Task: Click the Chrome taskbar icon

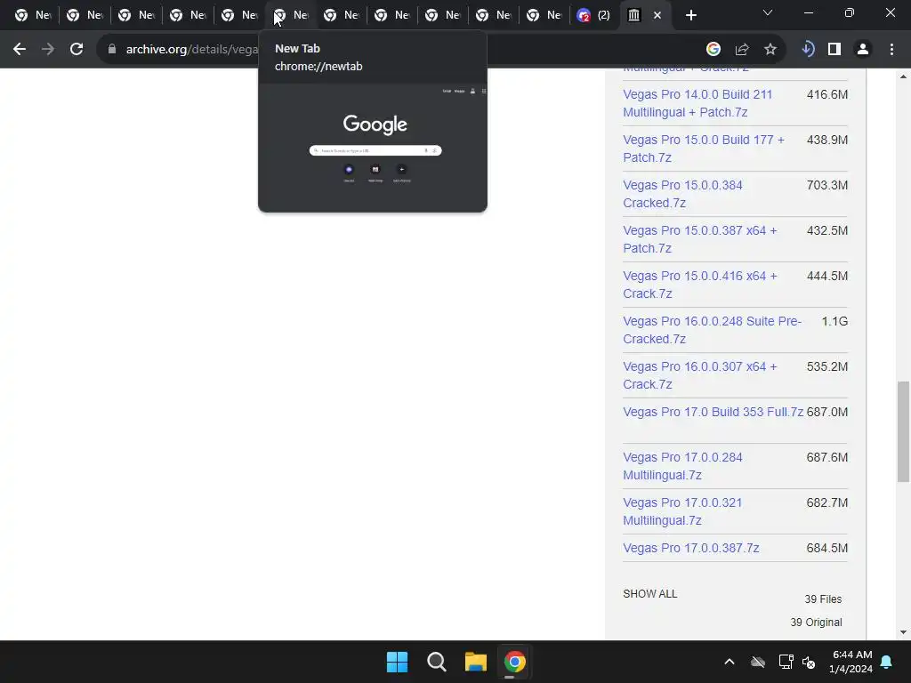Action: click(x=515, y=662)
